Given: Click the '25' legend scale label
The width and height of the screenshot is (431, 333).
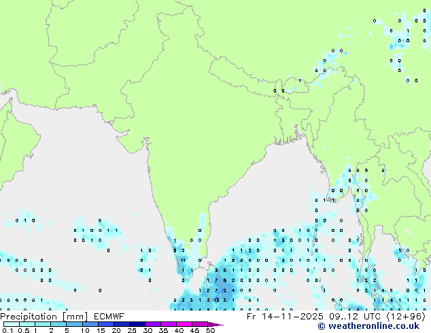Looking at the screenshot, I should coord(132,330).
